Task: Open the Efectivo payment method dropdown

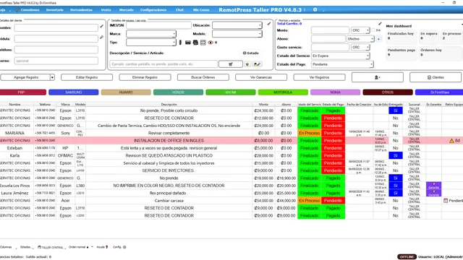Action: pyautogui.click(x=360, y=39)
